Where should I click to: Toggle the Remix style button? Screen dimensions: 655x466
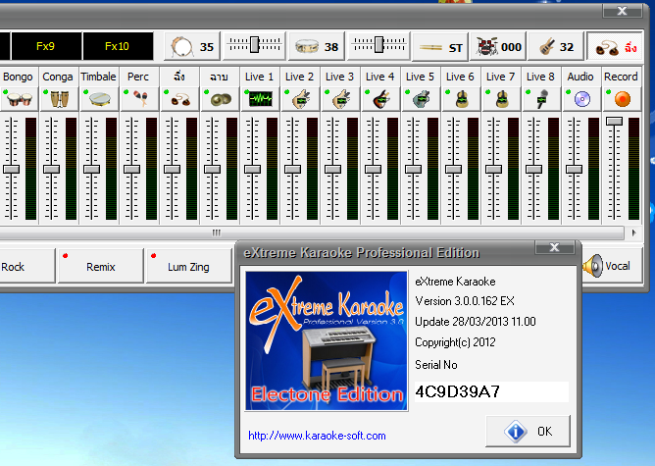(x=101, y=266)
